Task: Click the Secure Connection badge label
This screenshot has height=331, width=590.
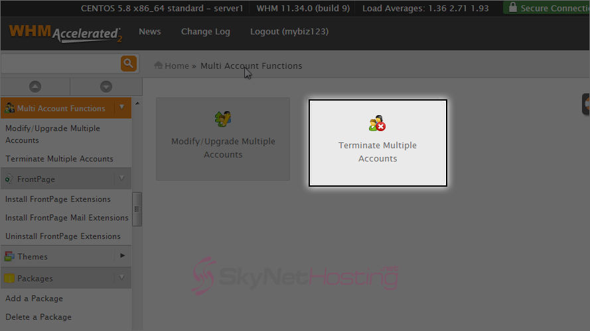Action: pyautogui.click(x=555, y=8)
